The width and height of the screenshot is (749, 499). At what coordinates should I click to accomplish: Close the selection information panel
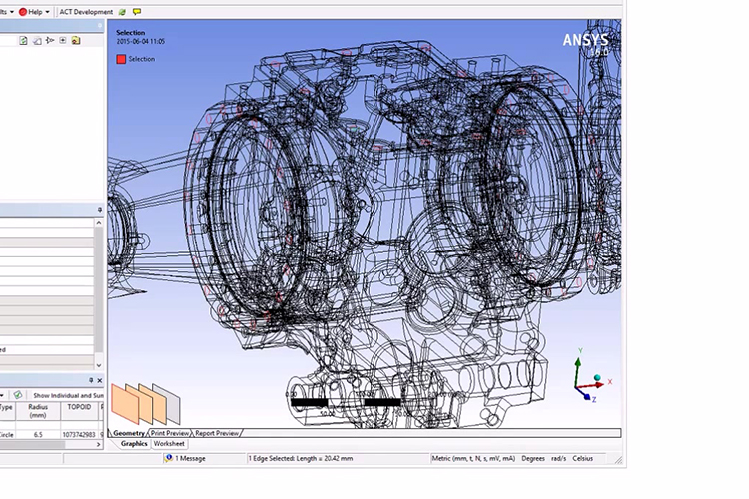(x=99, y=380)
